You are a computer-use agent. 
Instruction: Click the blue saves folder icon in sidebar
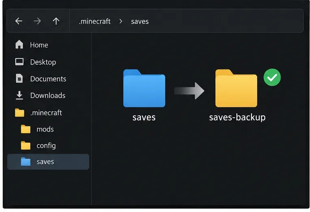pos(26,161)
